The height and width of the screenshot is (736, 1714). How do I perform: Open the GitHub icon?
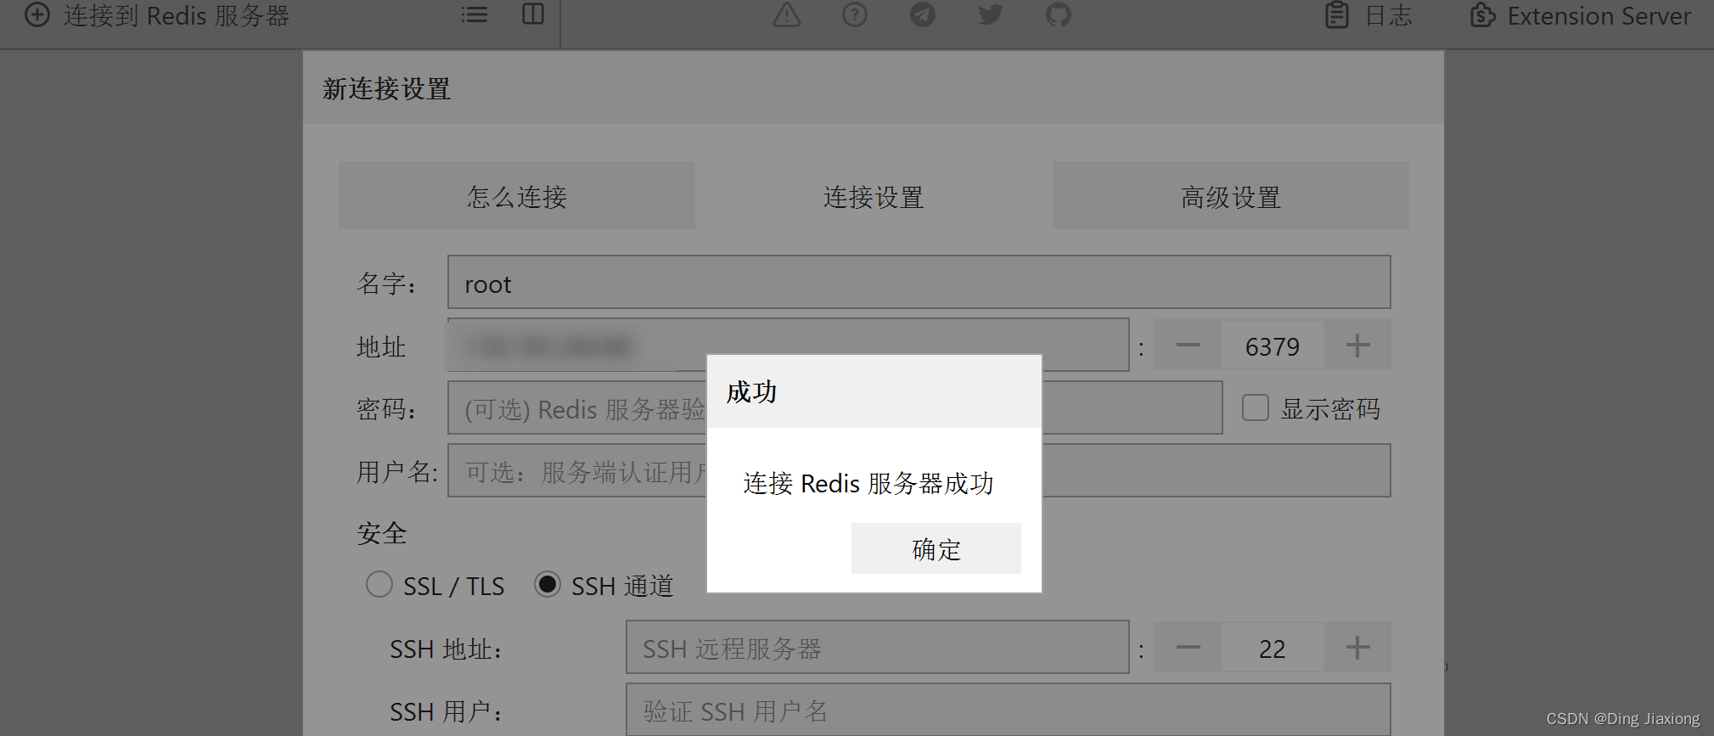pyautogui.click(x=1059, y=14)
